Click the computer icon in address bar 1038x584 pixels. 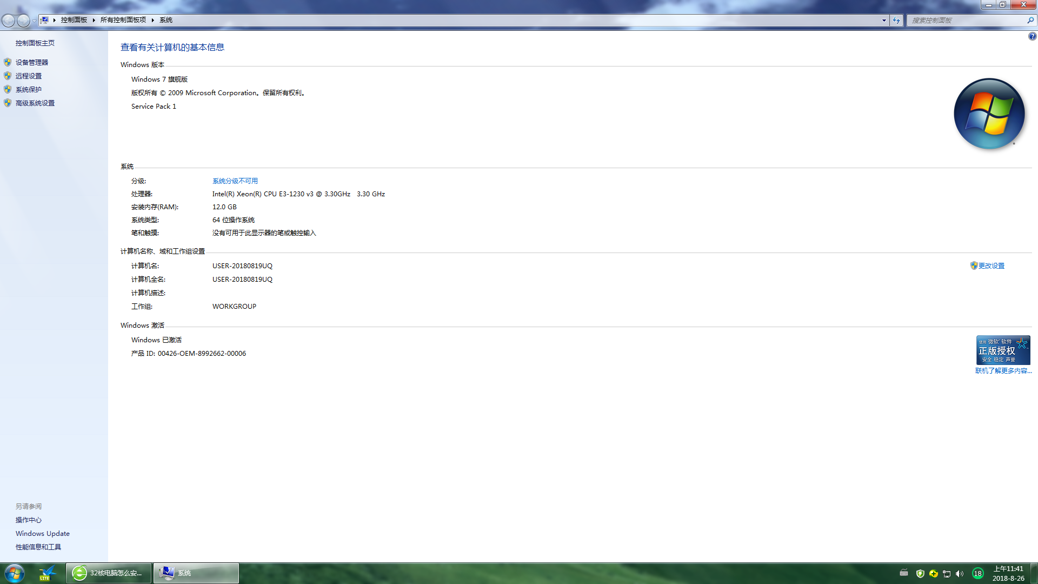tap(45, 20)
